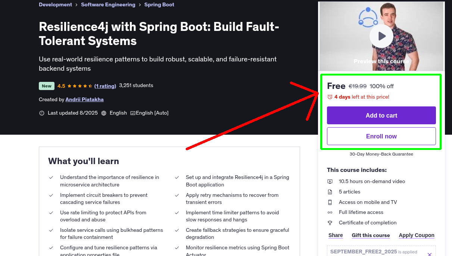Click the infinity lifetime access icon

pyautogui.click(x=330, y=212)
